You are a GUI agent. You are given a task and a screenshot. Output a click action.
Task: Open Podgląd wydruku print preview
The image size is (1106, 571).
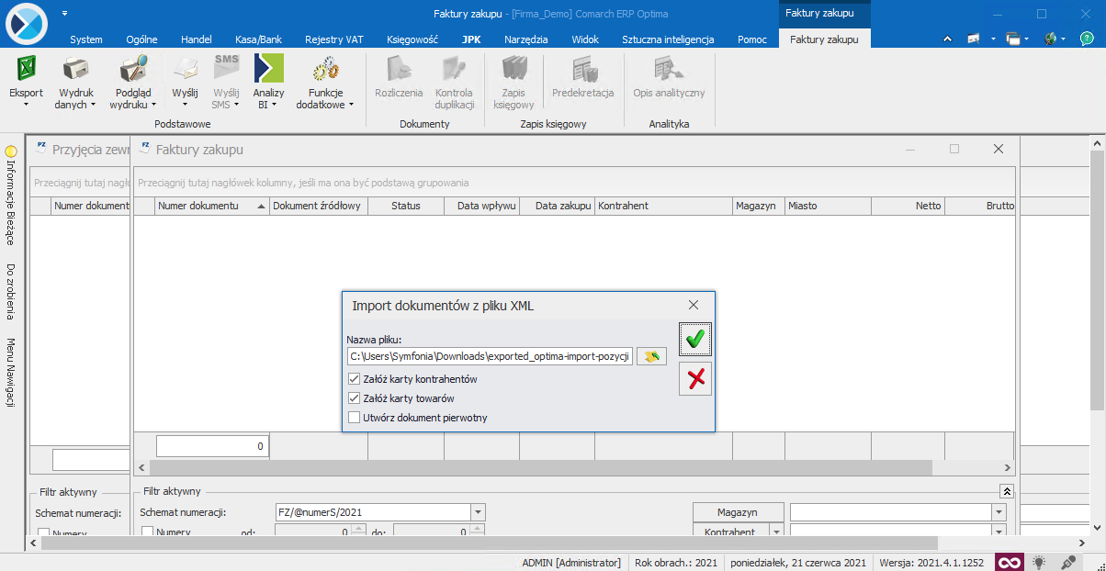pos(133,70)
